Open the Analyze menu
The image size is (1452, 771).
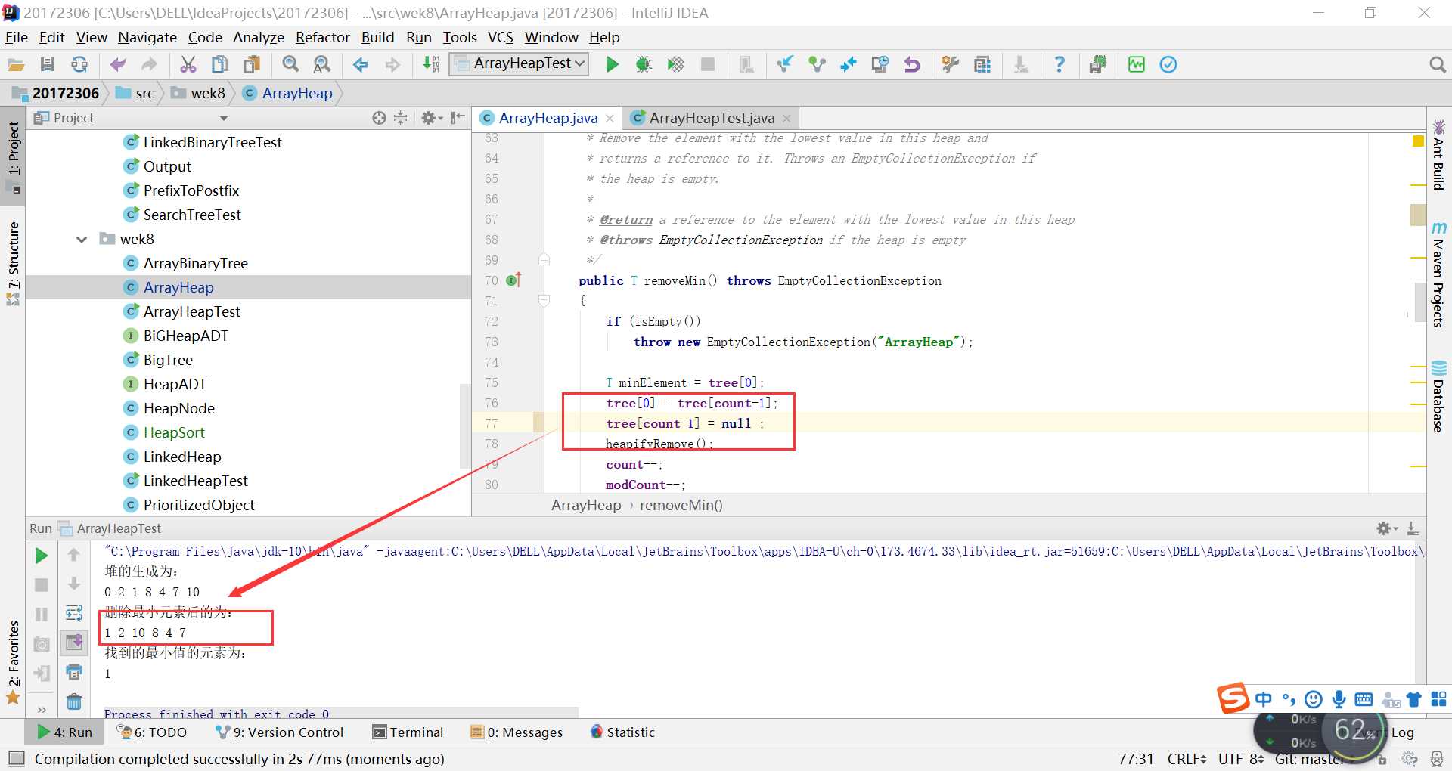pos(258,37)
